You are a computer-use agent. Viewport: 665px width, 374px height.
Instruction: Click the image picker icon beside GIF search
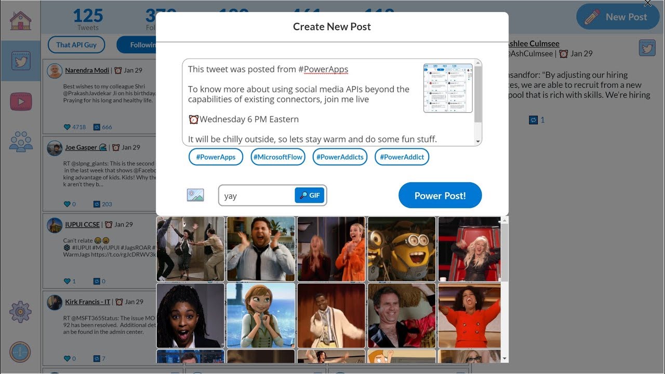click(x=195, y=195)
